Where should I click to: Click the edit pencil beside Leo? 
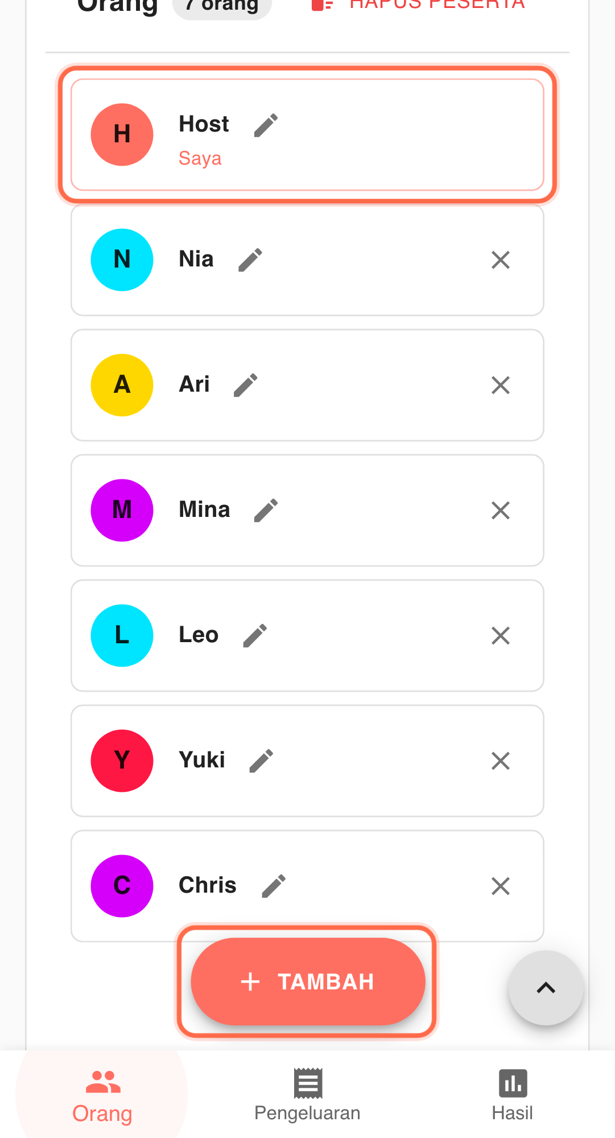click(x=255, y=635)
